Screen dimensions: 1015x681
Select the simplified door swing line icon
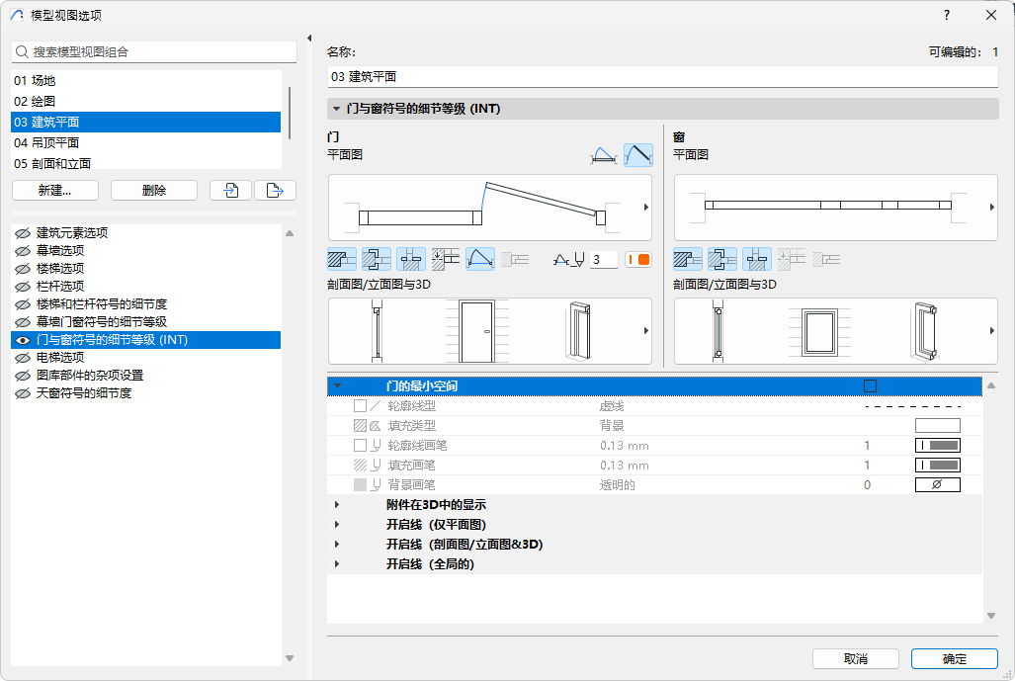(x=638, y=155)
